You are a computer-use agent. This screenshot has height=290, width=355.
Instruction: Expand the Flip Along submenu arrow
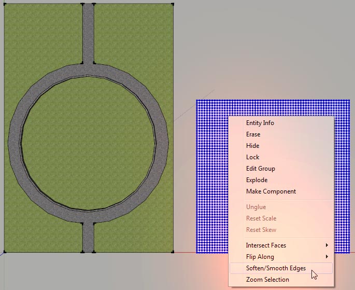click(x=326, y=256)
